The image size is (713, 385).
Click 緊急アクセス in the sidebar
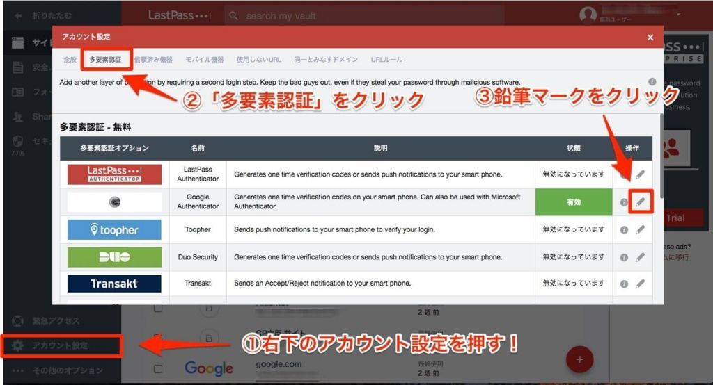56,321
